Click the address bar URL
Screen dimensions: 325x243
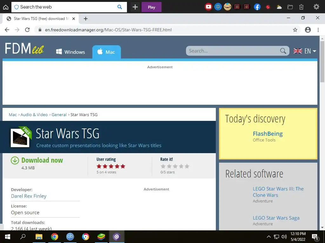[108, 30]
